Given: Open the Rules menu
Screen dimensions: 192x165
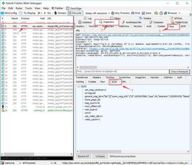Looking at the screenshot, I should [19, 8].
